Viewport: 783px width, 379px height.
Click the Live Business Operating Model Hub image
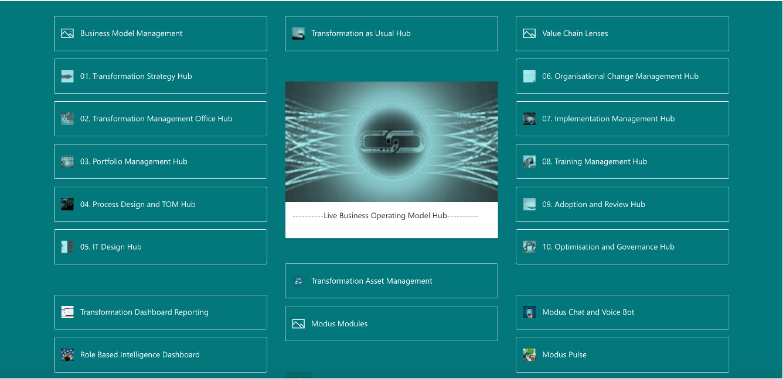pos(391,142)
